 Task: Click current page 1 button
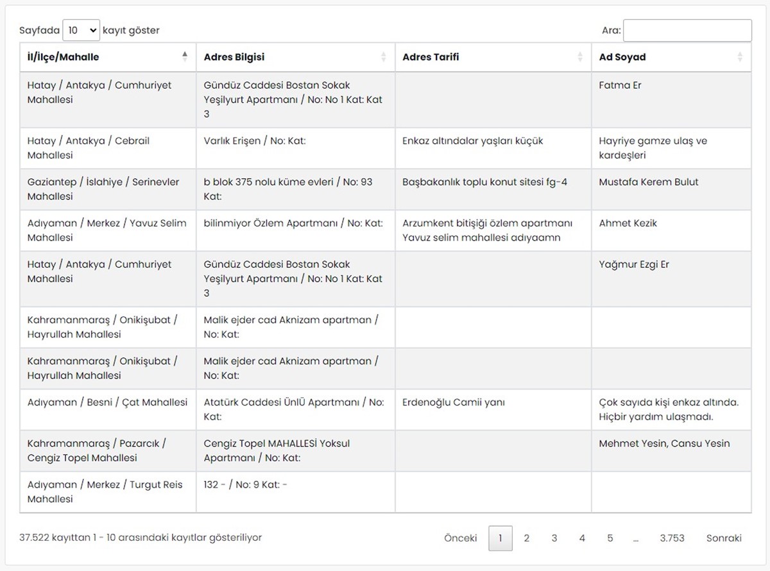pos(501,538)
